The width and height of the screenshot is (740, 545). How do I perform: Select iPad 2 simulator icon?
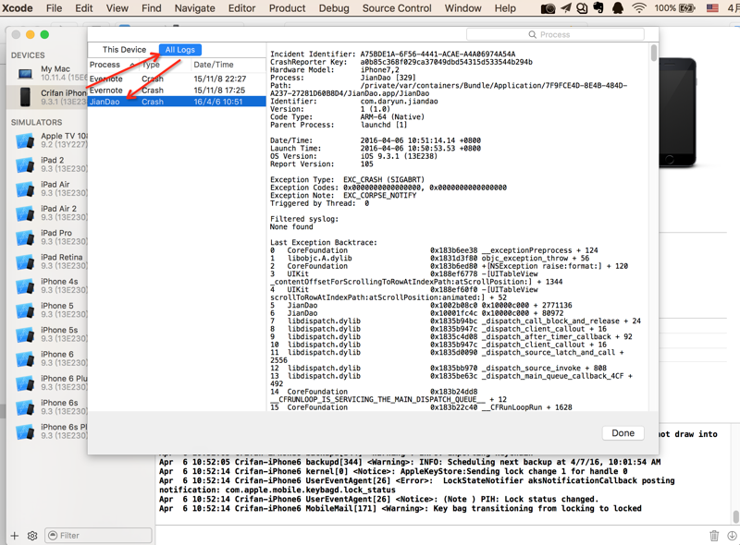point(25,165)
